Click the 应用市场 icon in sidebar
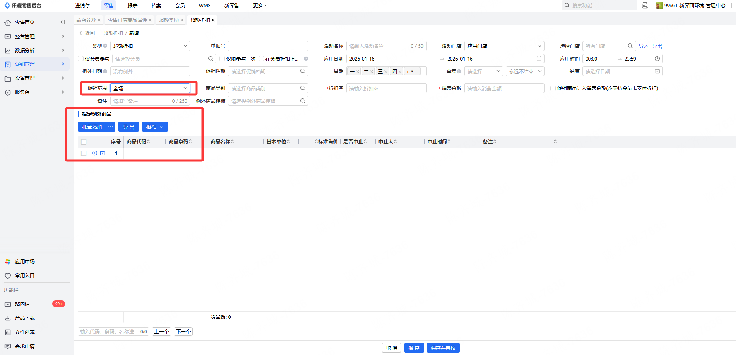Screen dimensions: 736x355 click(8, 262)
